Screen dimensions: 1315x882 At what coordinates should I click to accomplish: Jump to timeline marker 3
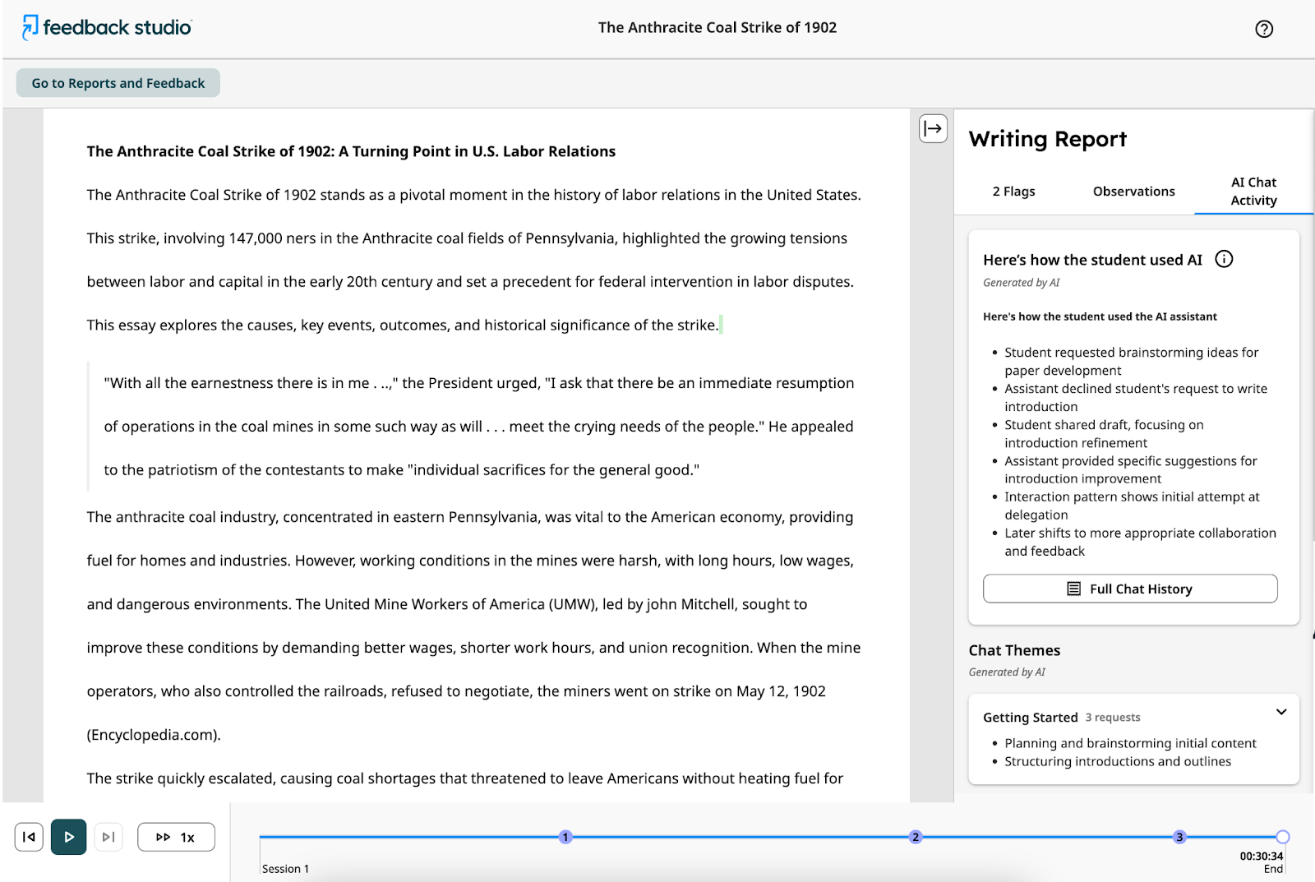pos(1179,837)
